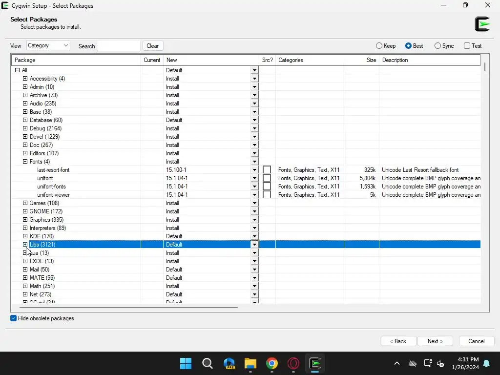This screenshot has width=500, height=375.
Task: Click Cygwin Setup taskbar icon
Action: coord(315,363)
